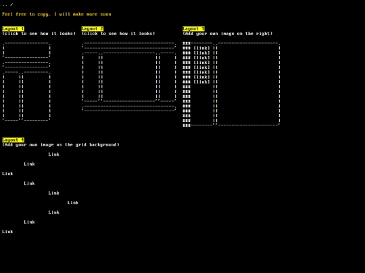The image size is (365, 273).
Task: Click the most indented Link under Layout 4
Action: point(73,203)
